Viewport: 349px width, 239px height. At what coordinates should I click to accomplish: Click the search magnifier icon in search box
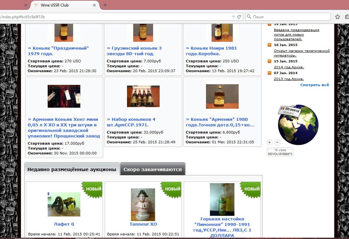(249, 17)
